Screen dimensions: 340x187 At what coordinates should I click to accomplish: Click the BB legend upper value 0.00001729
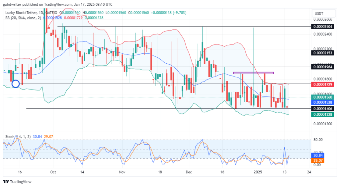click(x=73, y=18)
